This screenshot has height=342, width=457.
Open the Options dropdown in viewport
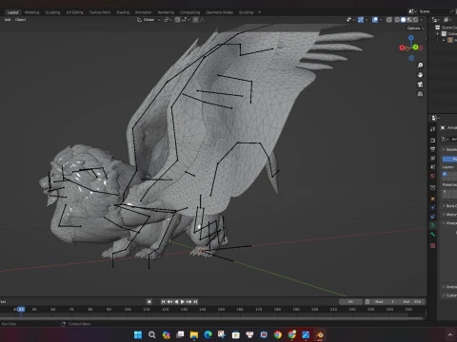pos(416,28)
